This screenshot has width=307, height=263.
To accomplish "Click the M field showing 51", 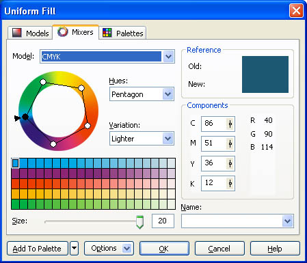I will point(214,143).
